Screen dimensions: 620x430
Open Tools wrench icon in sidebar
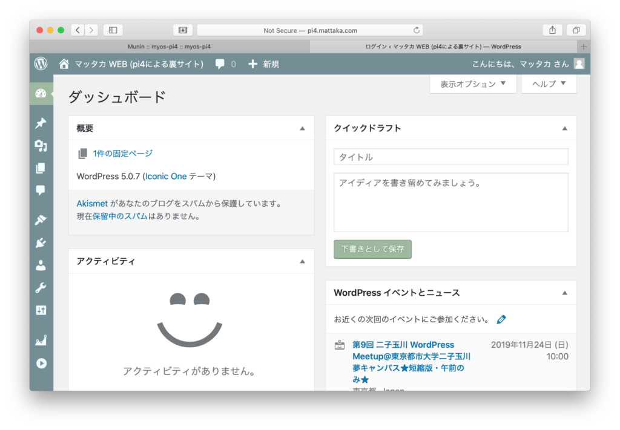coord(41,287)
